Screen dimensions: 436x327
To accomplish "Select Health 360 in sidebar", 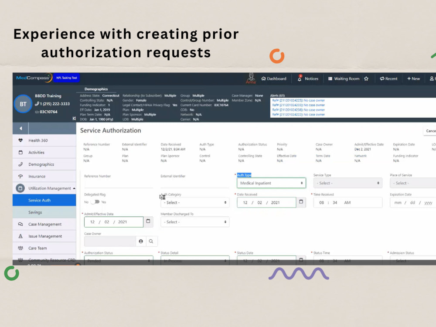I will pyautogui.click(x=44, y=140).
